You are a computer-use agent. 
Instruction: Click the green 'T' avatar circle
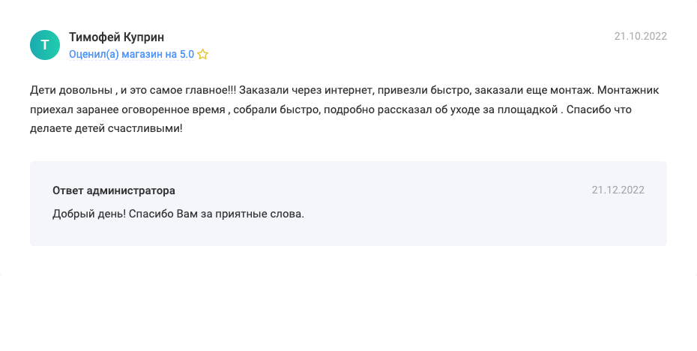[x=45, y=45]
